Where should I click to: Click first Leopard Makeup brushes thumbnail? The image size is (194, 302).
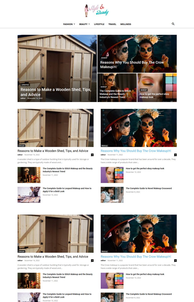29,195
